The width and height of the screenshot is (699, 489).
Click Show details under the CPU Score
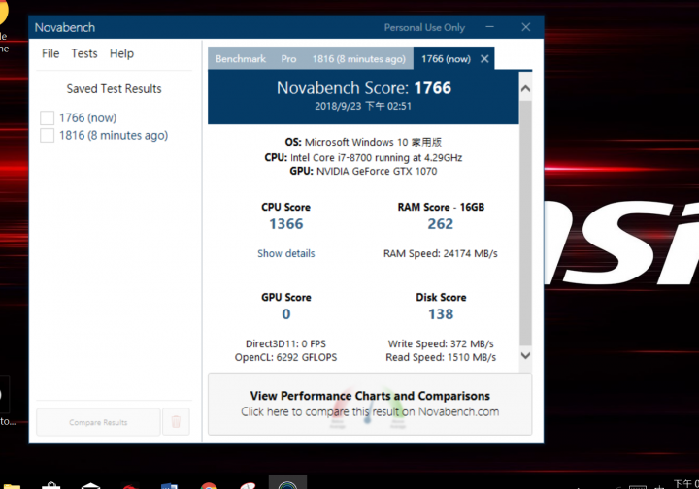click(x=286, y=253)
